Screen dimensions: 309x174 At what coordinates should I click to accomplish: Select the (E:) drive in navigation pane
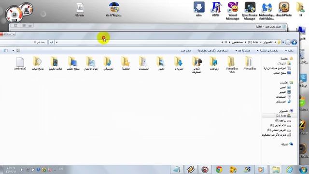tap(281, 125)
